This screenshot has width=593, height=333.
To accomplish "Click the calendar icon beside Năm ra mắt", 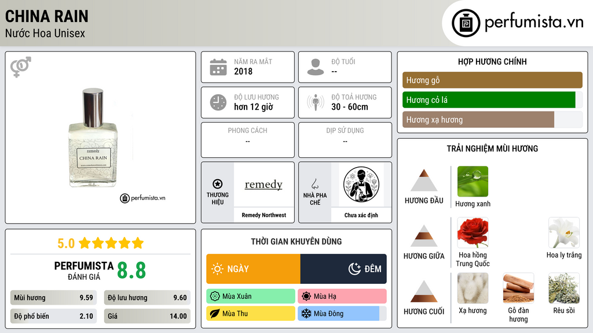I will pyautogui.click(x=218, y=67).
